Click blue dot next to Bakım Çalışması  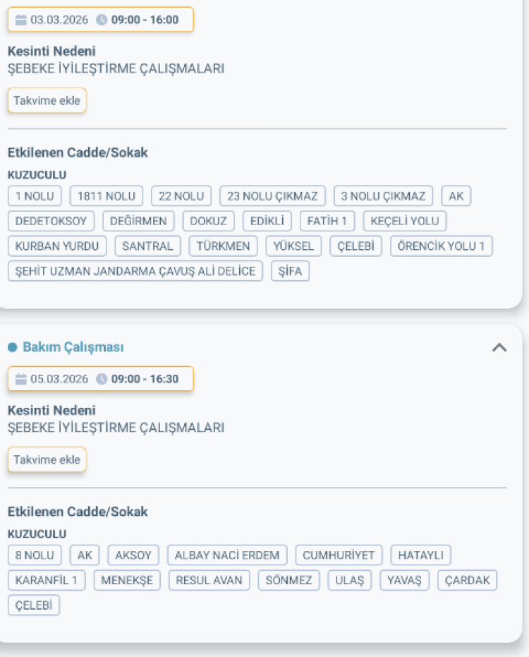[12, 347]
